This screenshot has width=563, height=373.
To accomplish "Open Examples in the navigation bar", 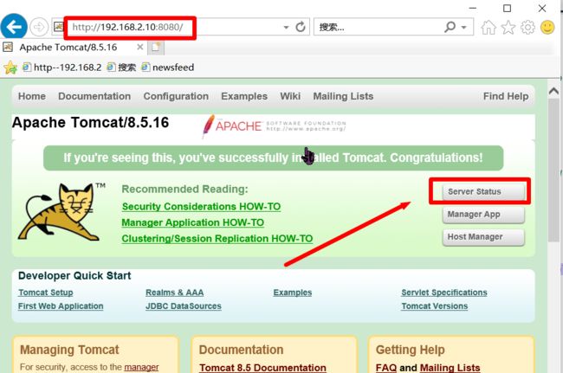I will [244, 96].
